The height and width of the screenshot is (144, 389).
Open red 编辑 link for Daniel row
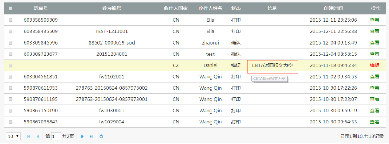pyautogui.click(x=374, y=65)
